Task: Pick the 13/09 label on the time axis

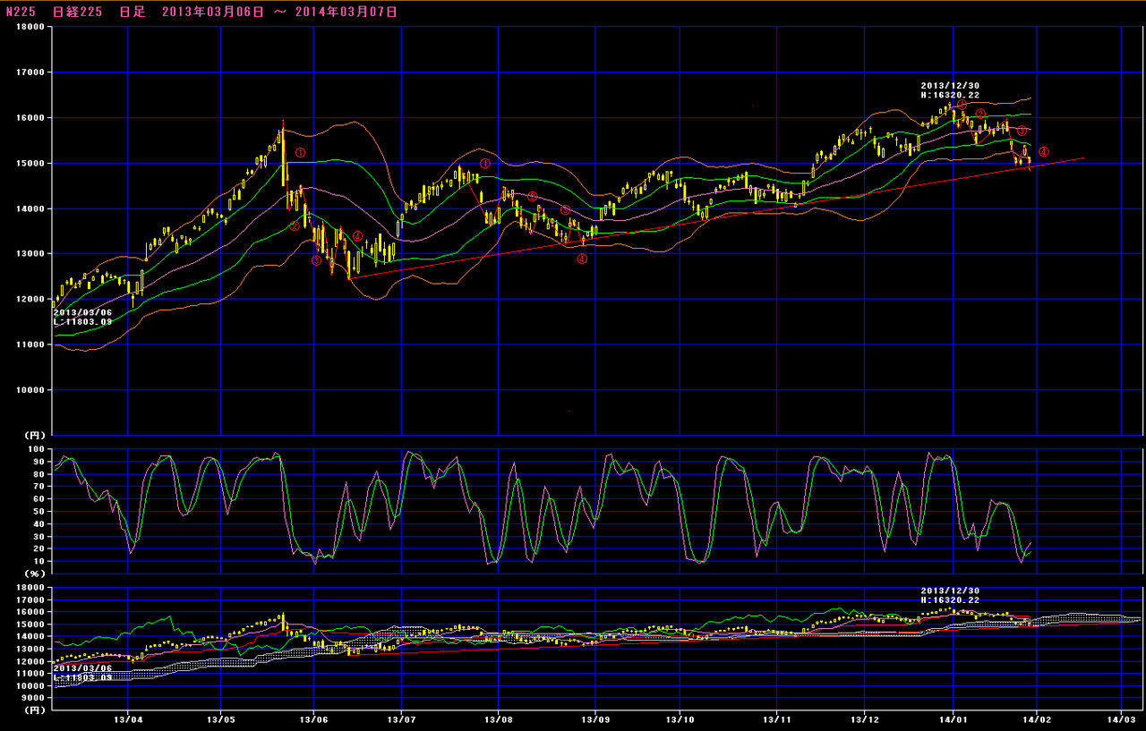Action: pyautogui.click(x=594, y=718)
